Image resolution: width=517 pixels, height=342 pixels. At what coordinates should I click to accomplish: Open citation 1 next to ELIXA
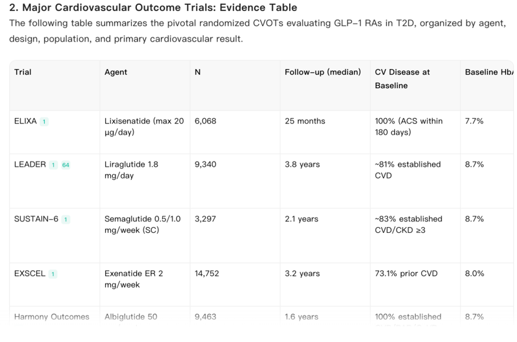tap(44, 122)
